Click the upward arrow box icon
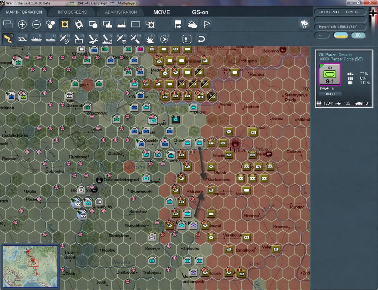 [x=186, y=39]
